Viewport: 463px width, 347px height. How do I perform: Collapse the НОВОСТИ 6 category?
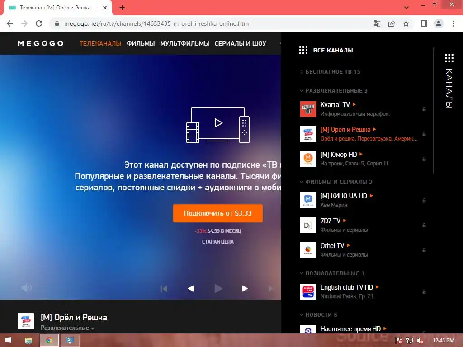tap(318, 315)
